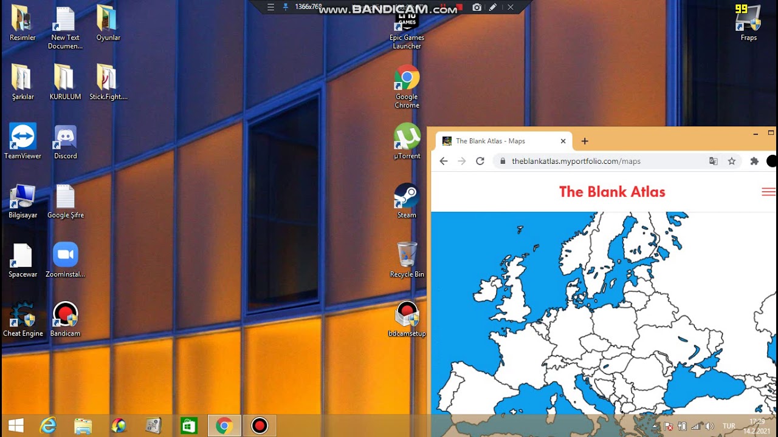Screen dimensions: 778x437
Task: Click the Europe blank map image
Action: 603,313
